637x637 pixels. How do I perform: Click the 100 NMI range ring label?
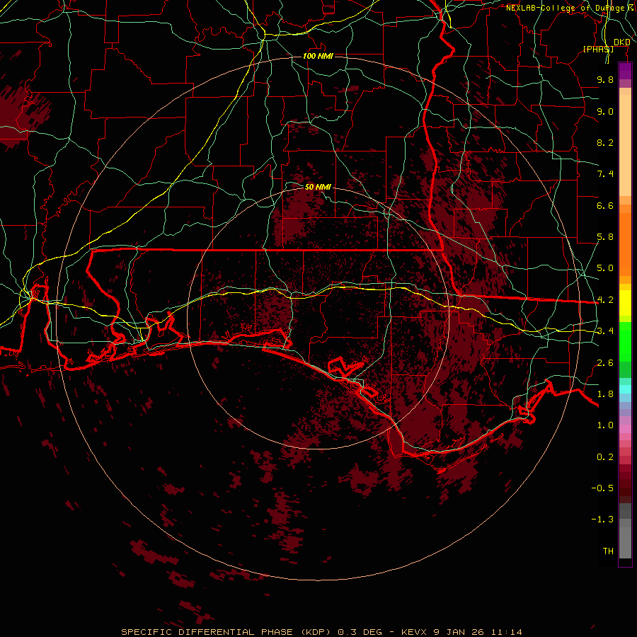pos(318,56)
